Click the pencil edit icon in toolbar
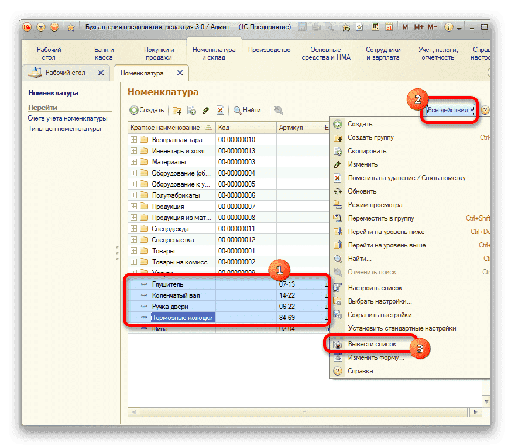 click(205, 110)
